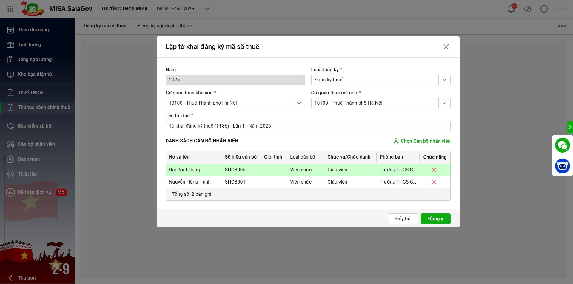Image resolution: width=573 pixels, height=284 pixels.
Task: Open the app launcher grid icon
Action: [x=10, y=9]
